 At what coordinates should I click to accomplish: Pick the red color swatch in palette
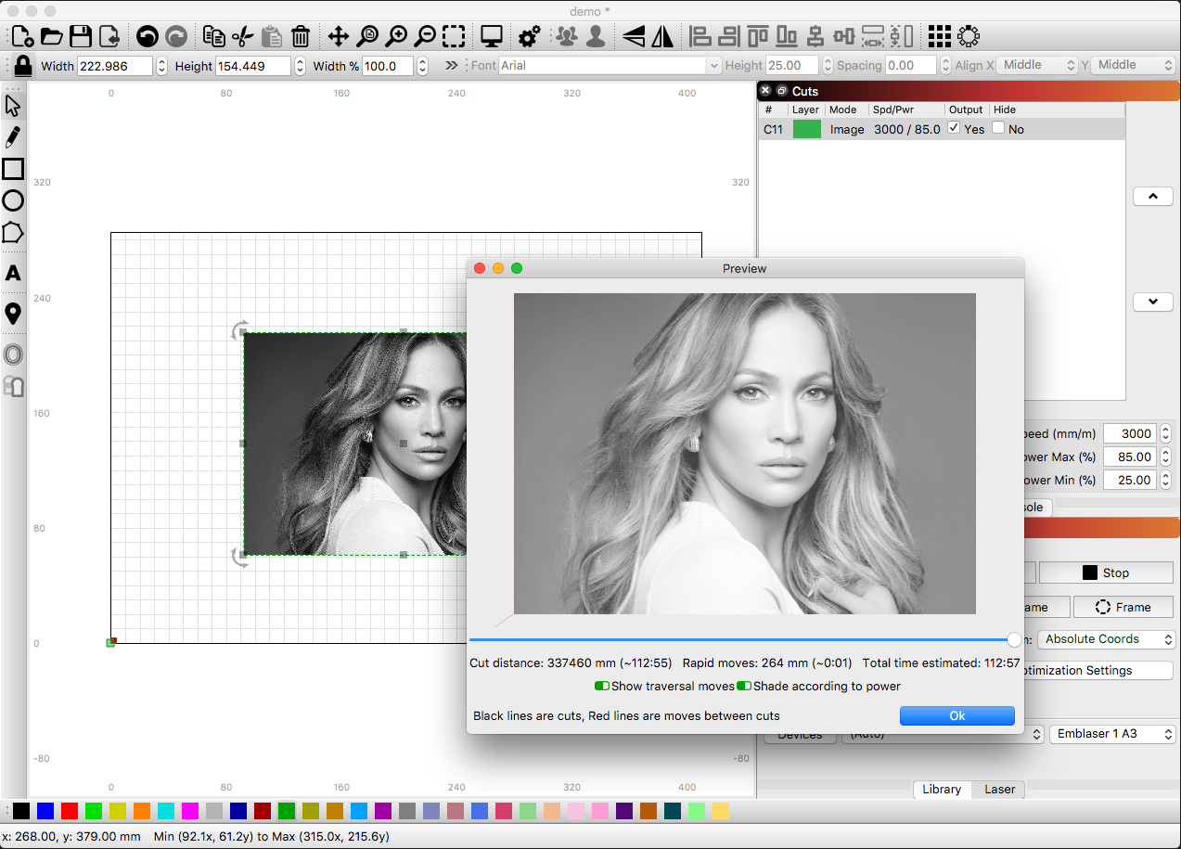click(70, 811)
